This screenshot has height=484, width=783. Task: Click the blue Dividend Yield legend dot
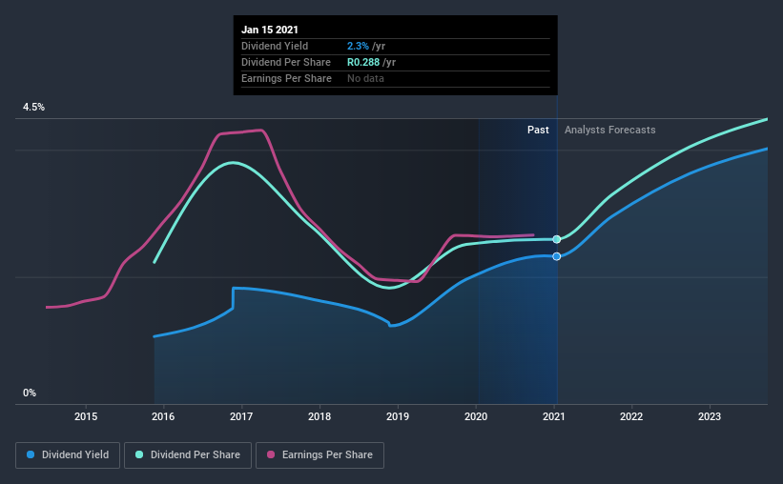coord(31,454)
